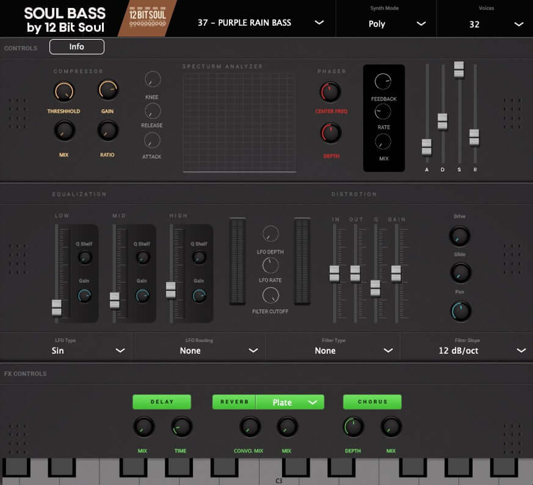Image resolution: width=533 pixels, height=485 pixels.
Task: Click the compressor Attack knob
Action: (152, 140)
